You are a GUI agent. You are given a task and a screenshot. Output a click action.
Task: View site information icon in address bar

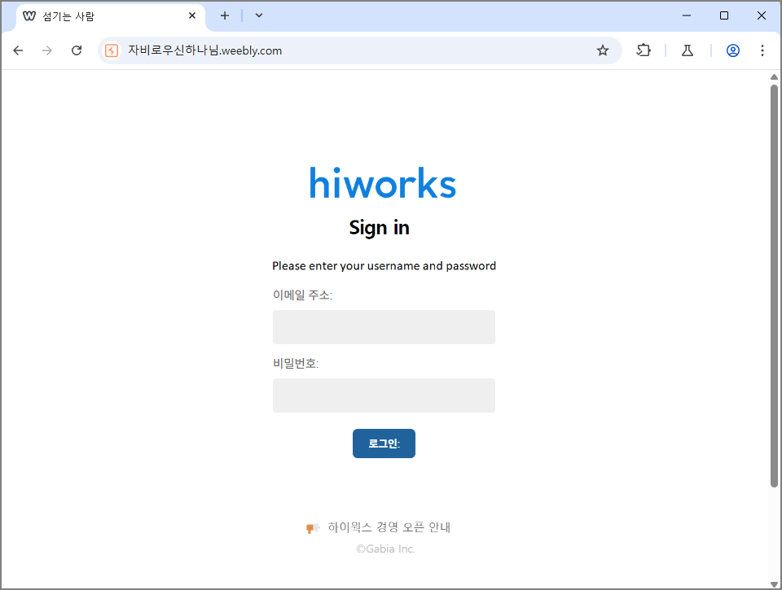(112, 50)
